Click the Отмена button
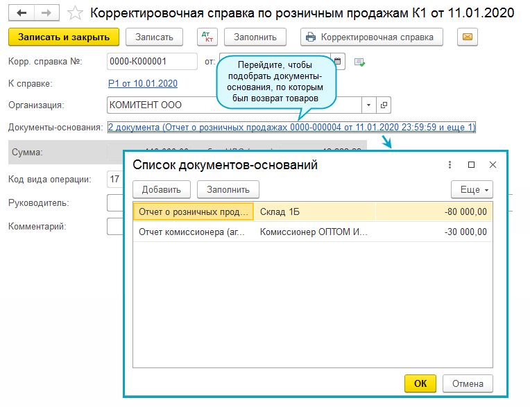 (468, 383)
